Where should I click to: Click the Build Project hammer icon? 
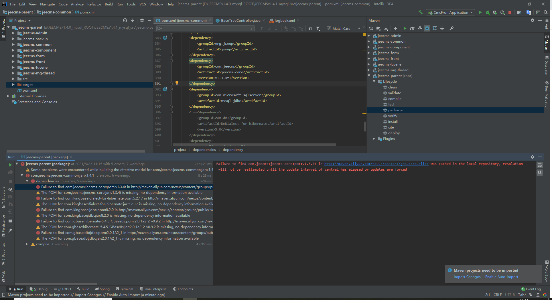420,12
